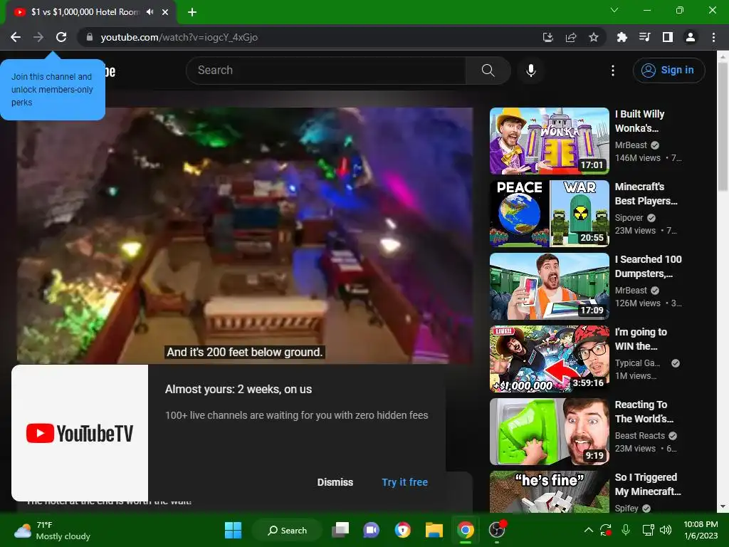Image resolution: width=729 pixels, height=547 pixels.
Task: Open the Chat app on the taskbar
Action: [x=371, y=530]
